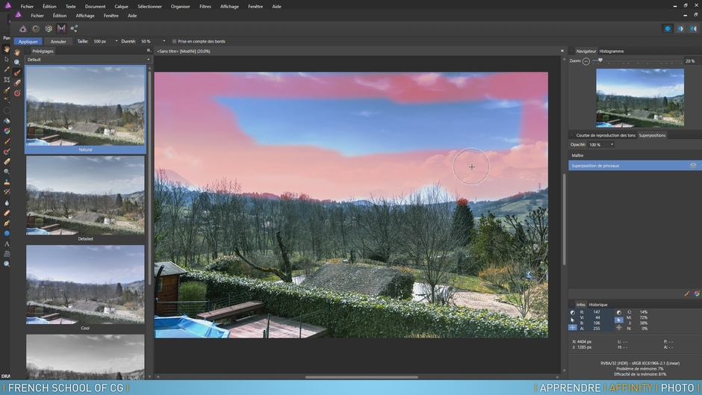Image resolution: width=702 pixels, height=395 pixels.
Task: Switch to the Liquify persona icon
Action: click(x=36, y=28)
